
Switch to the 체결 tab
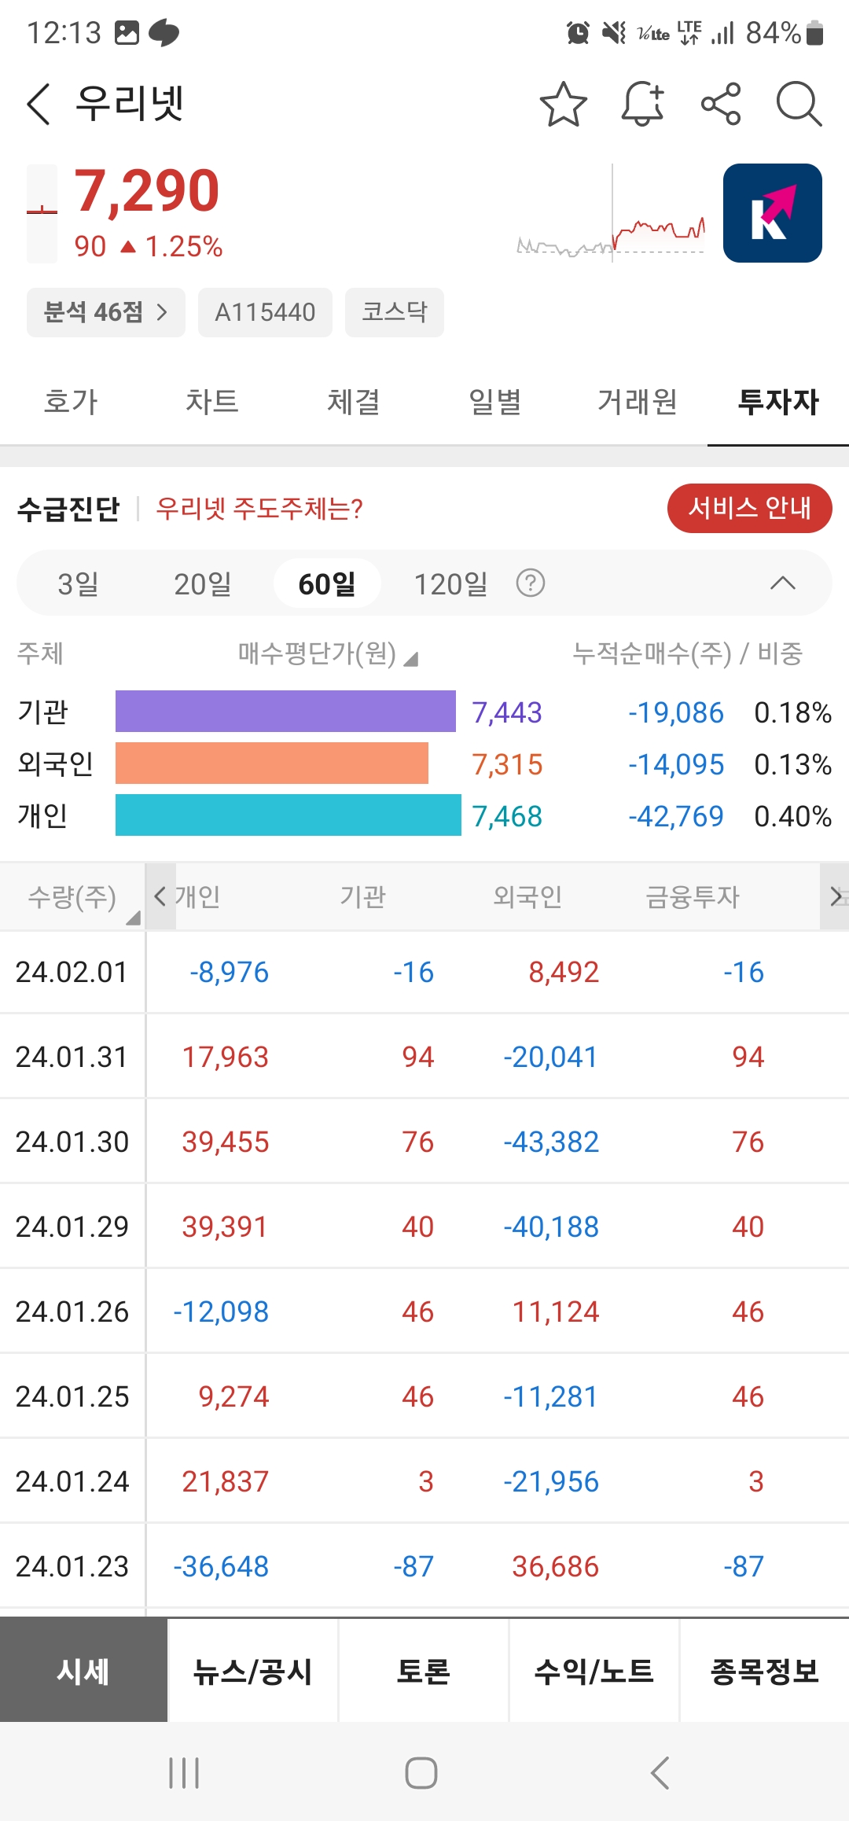click(x=354, y=402)
